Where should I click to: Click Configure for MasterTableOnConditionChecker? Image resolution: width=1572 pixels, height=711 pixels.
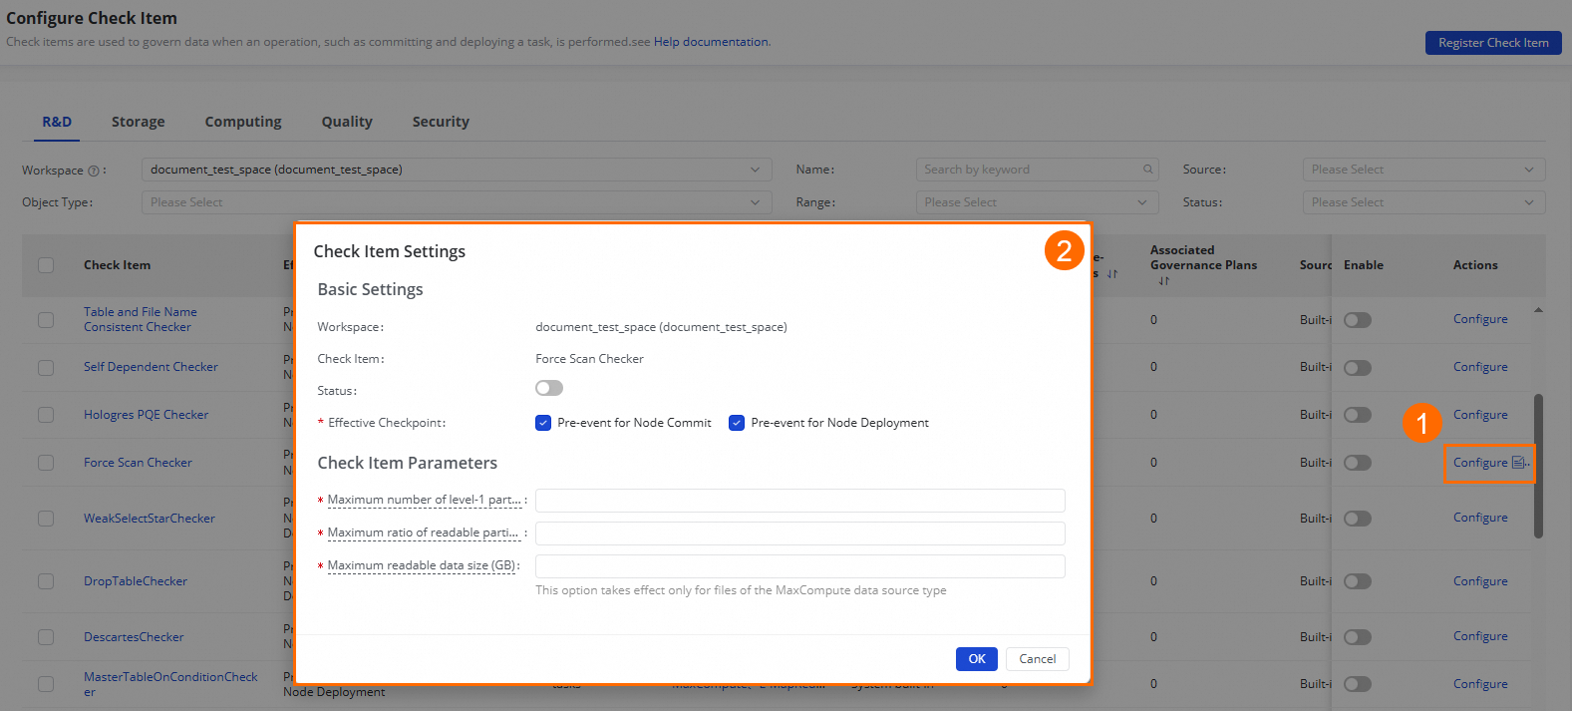(1480, 684)
